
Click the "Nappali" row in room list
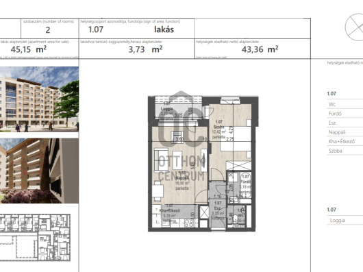(345, 132)
